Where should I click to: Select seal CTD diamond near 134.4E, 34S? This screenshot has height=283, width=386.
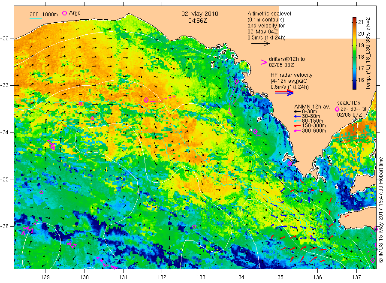255,131
